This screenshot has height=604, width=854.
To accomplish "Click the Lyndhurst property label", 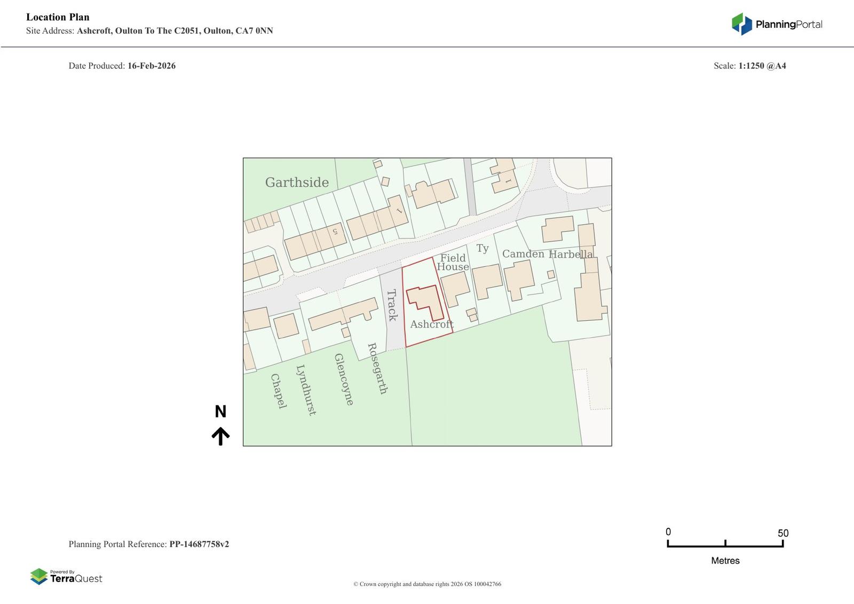I will [306, 390].
